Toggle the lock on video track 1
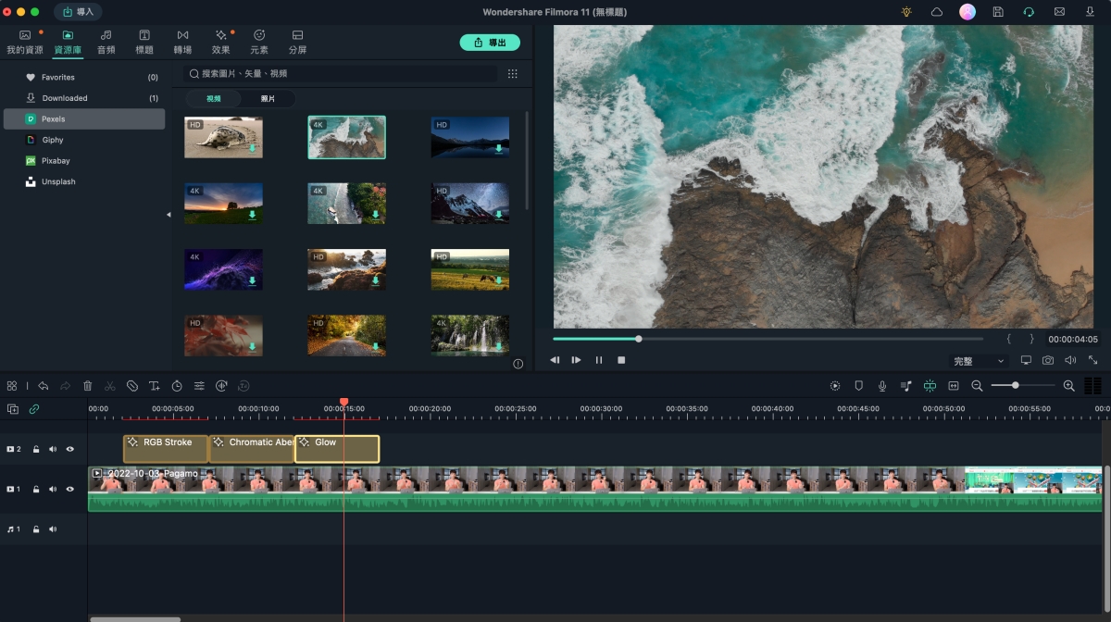Viewport: 1111px width, 622px height. tap(36, 489)
